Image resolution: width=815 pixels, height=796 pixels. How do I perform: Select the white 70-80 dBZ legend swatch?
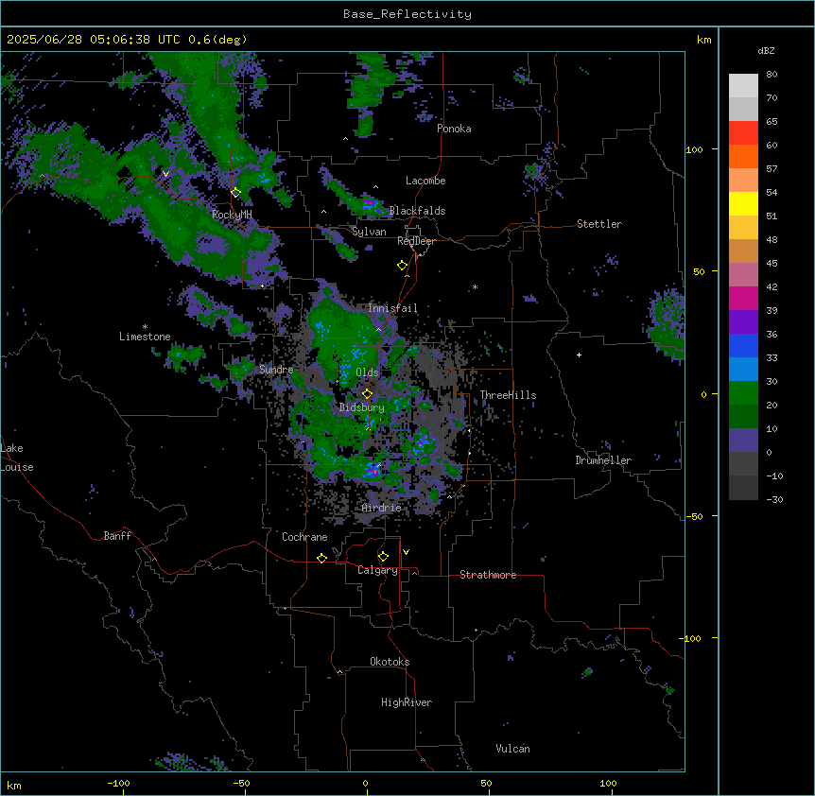(743, 86)
